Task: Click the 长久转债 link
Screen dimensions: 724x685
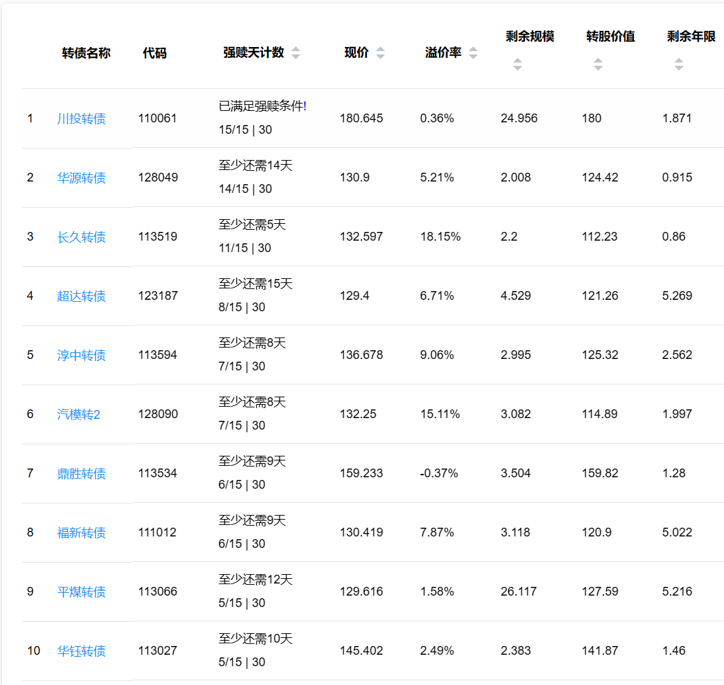Action: tap(81, 237)
